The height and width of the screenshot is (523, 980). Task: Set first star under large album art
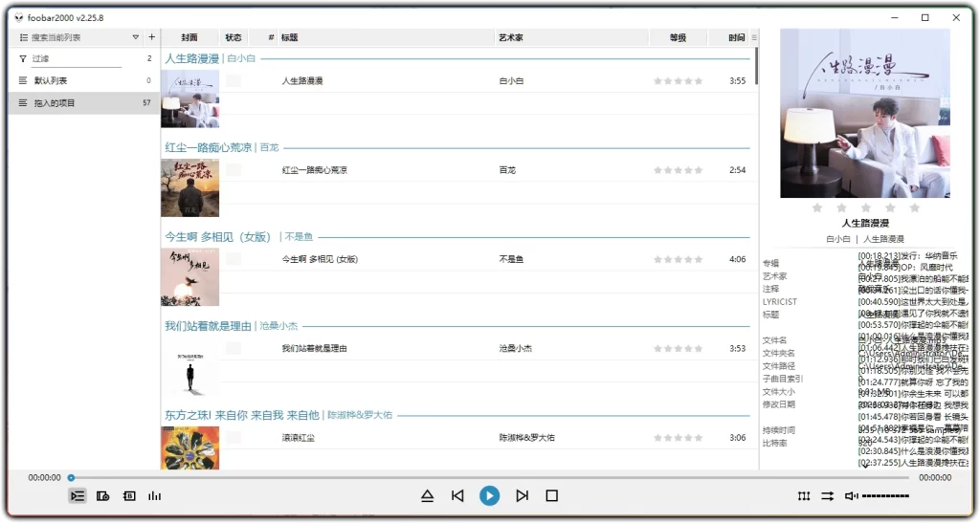(x=817, y=207)
